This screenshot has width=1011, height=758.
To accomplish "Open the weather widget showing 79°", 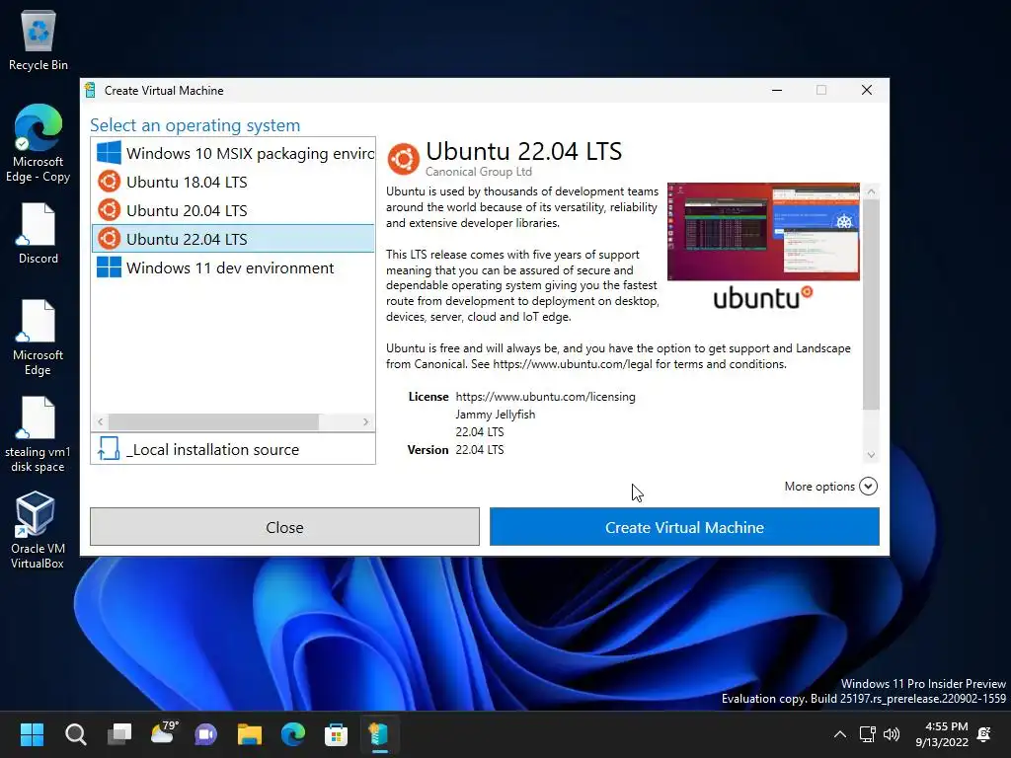I will tap(163, 733).
